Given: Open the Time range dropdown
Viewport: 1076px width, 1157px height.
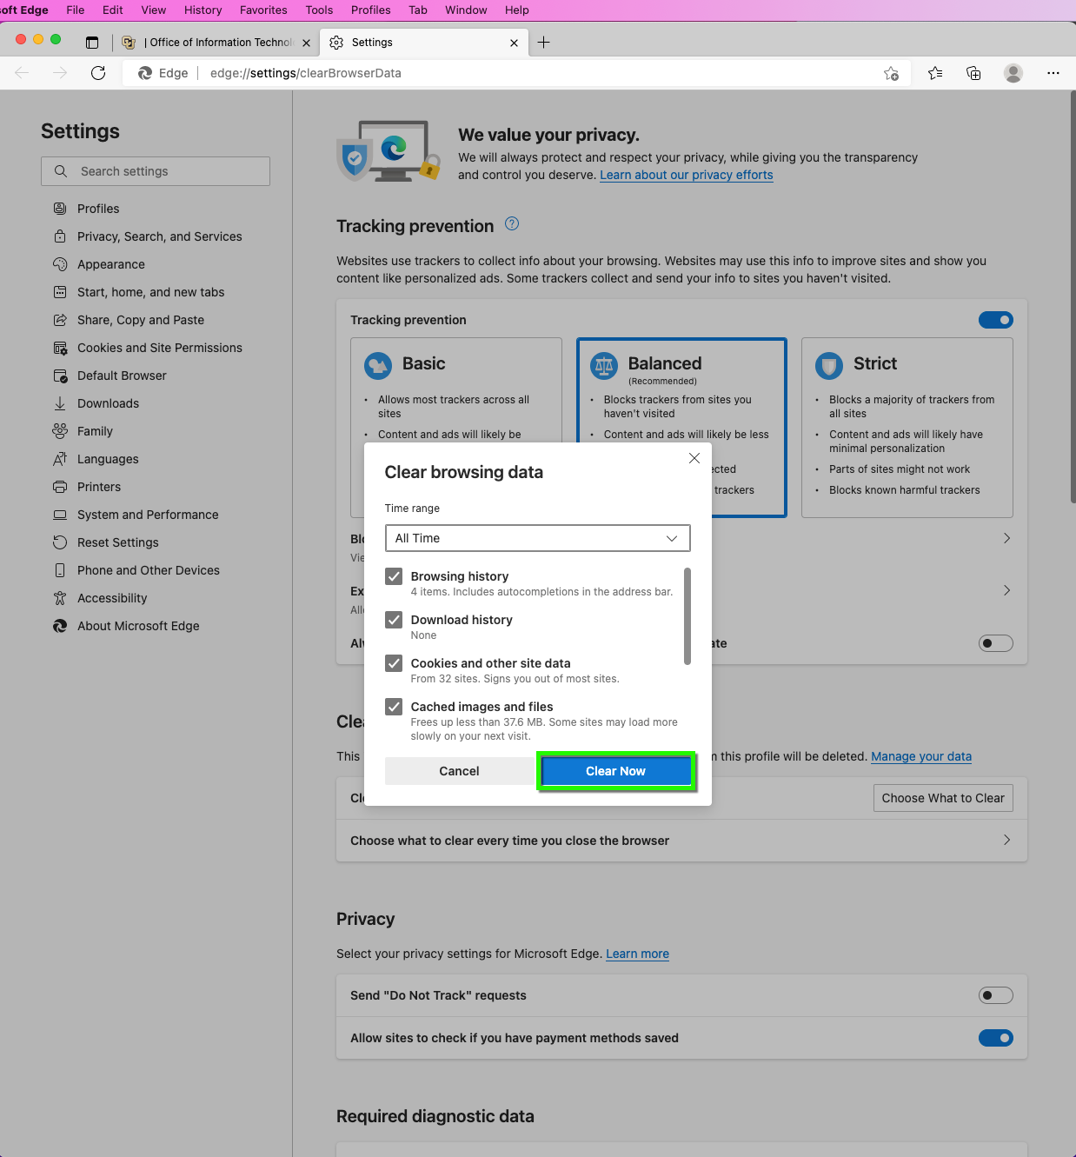Looking at the screenshot, I should [536, 537].
